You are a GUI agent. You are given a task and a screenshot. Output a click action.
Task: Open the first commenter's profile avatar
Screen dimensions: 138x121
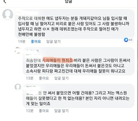8,14
